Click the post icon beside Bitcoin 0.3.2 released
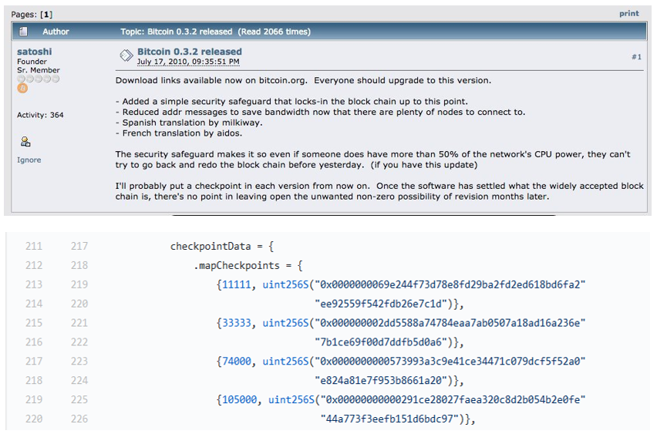 pyautogui.click(x=126, y=56)
